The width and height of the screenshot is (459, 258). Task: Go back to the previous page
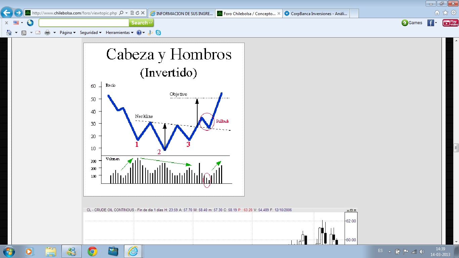pos(7,13)
